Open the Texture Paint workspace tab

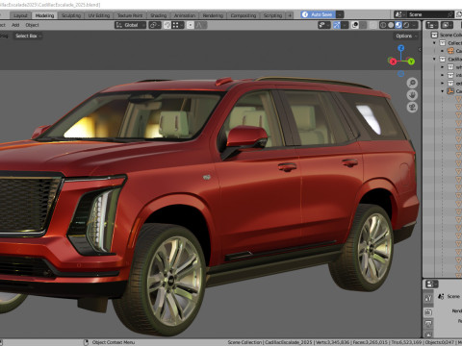[130, 15]
